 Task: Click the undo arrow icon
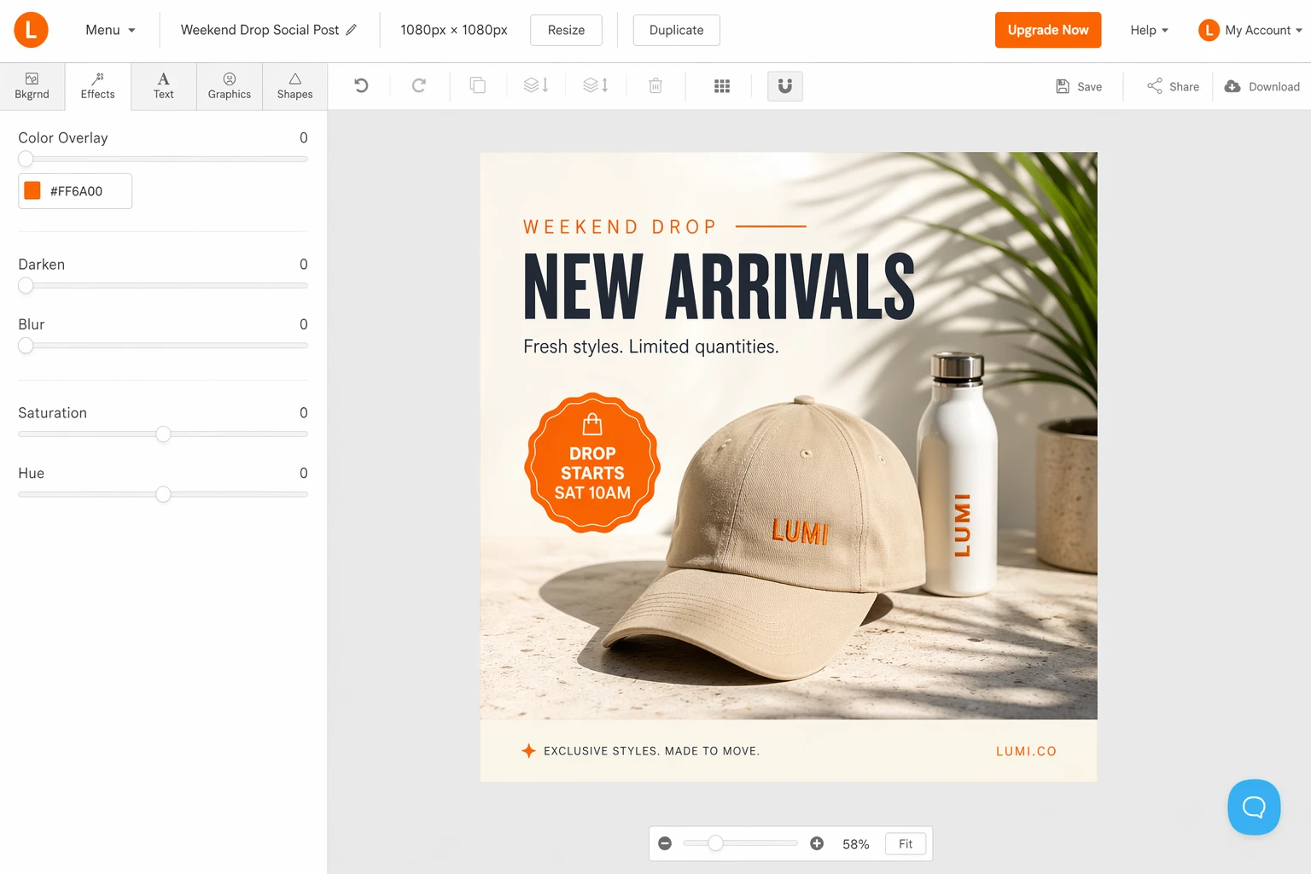361,85
